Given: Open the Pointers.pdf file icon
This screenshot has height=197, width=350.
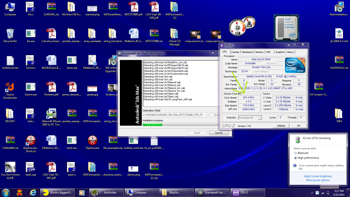Looking at the screenshot, I should (51, 89).
